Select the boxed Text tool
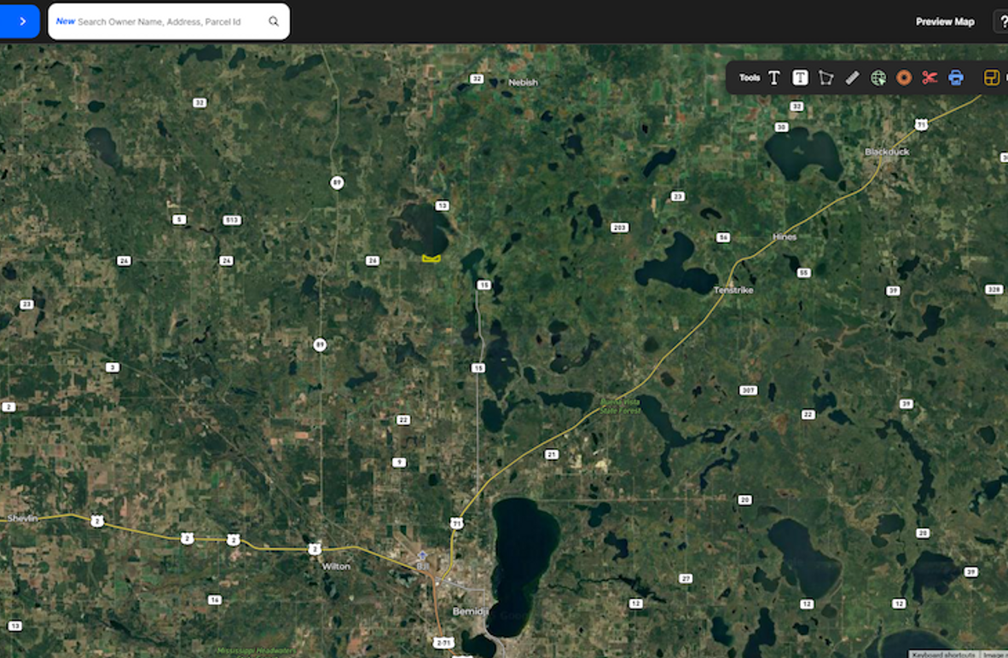 [x=800, y=78]
